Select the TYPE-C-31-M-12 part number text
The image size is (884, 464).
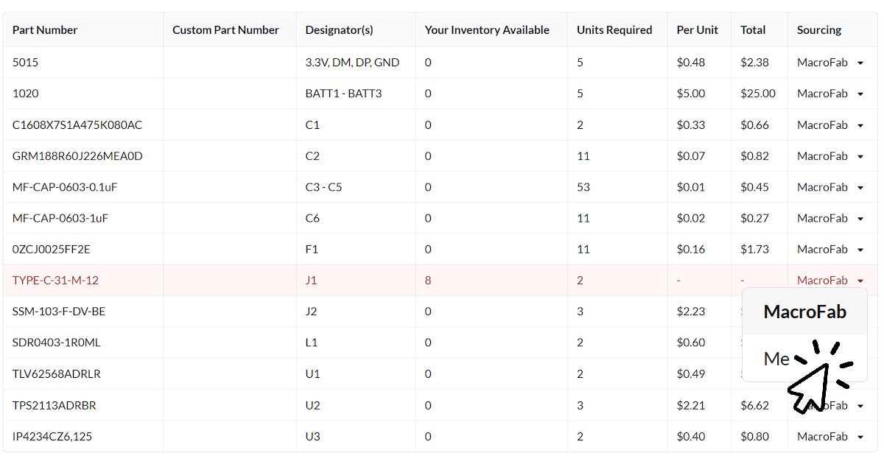55,281
